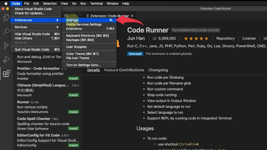Image resolution: width=267 pixels, height=150 pixels.
Task: Install the Code Spell Checker extension
Action: [73, 129]
